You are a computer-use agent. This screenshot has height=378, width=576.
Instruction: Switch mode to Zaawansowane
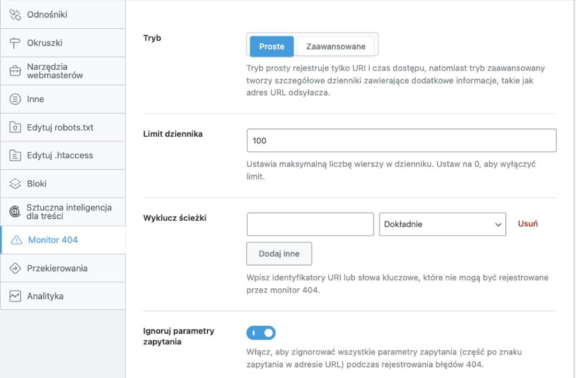(336, 47)
